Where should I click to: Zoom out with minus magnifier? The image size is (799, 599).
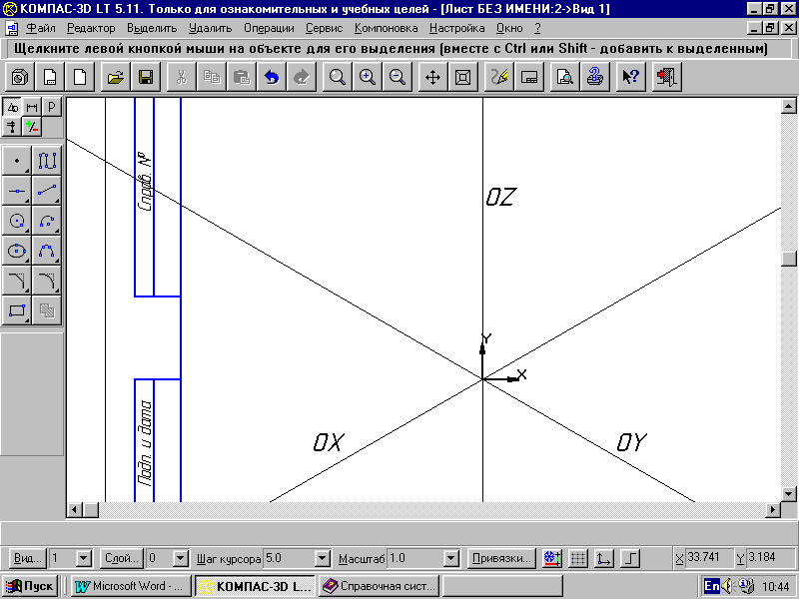click(397, 77)
